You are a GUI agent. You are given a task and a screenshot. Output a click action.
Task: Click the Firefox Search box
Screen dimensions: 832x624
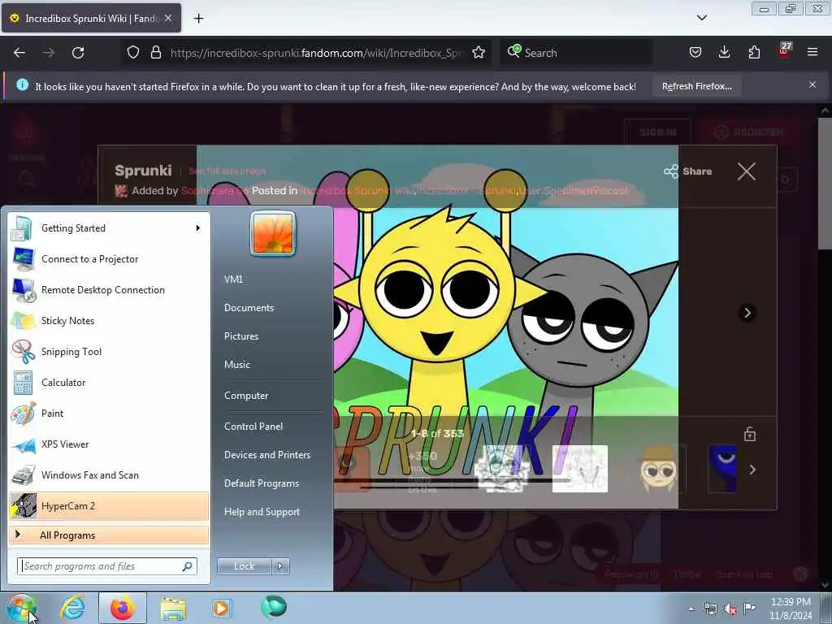coord(576,53)
